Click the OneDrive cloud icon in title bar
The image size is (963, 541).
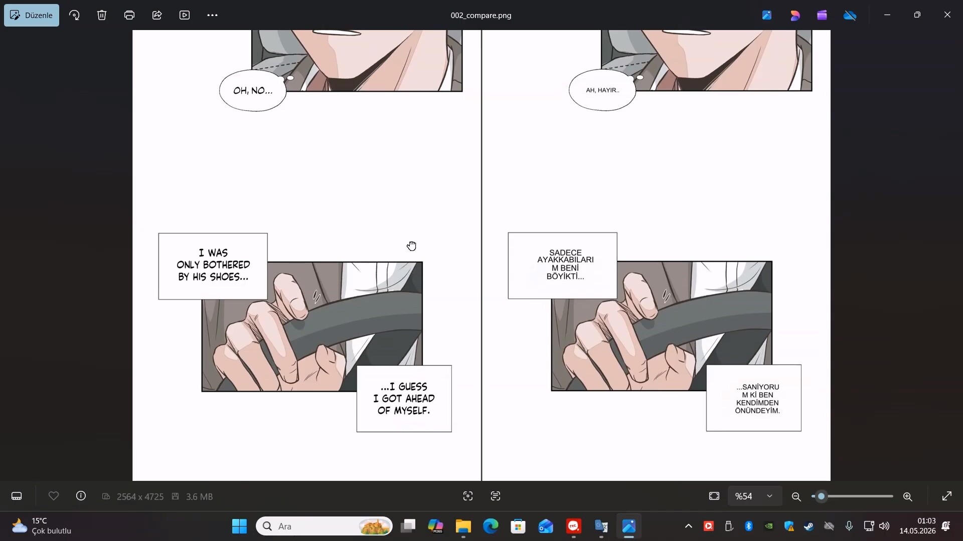coord(850,15)
